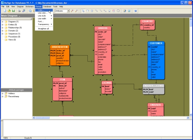Click the blue Help question-mark icon

[x=135, y=11]
